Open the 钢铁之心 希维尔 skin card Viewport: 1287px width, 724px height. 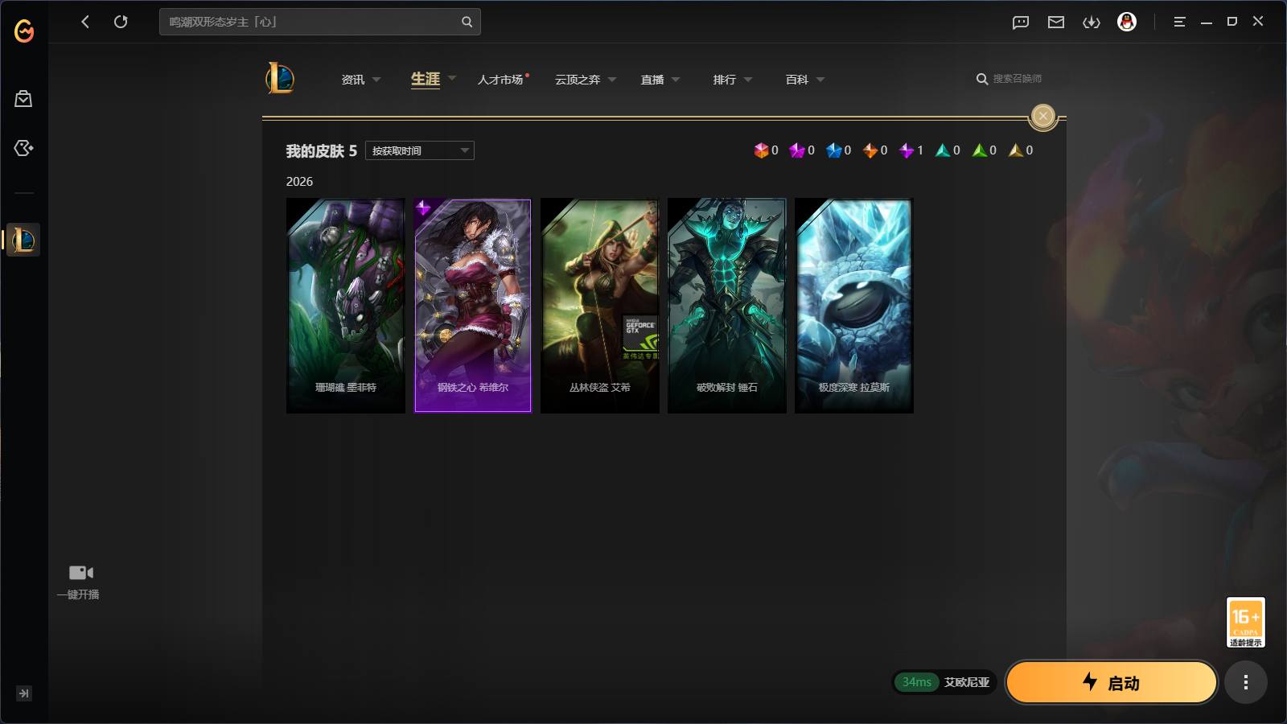point(473,306)
